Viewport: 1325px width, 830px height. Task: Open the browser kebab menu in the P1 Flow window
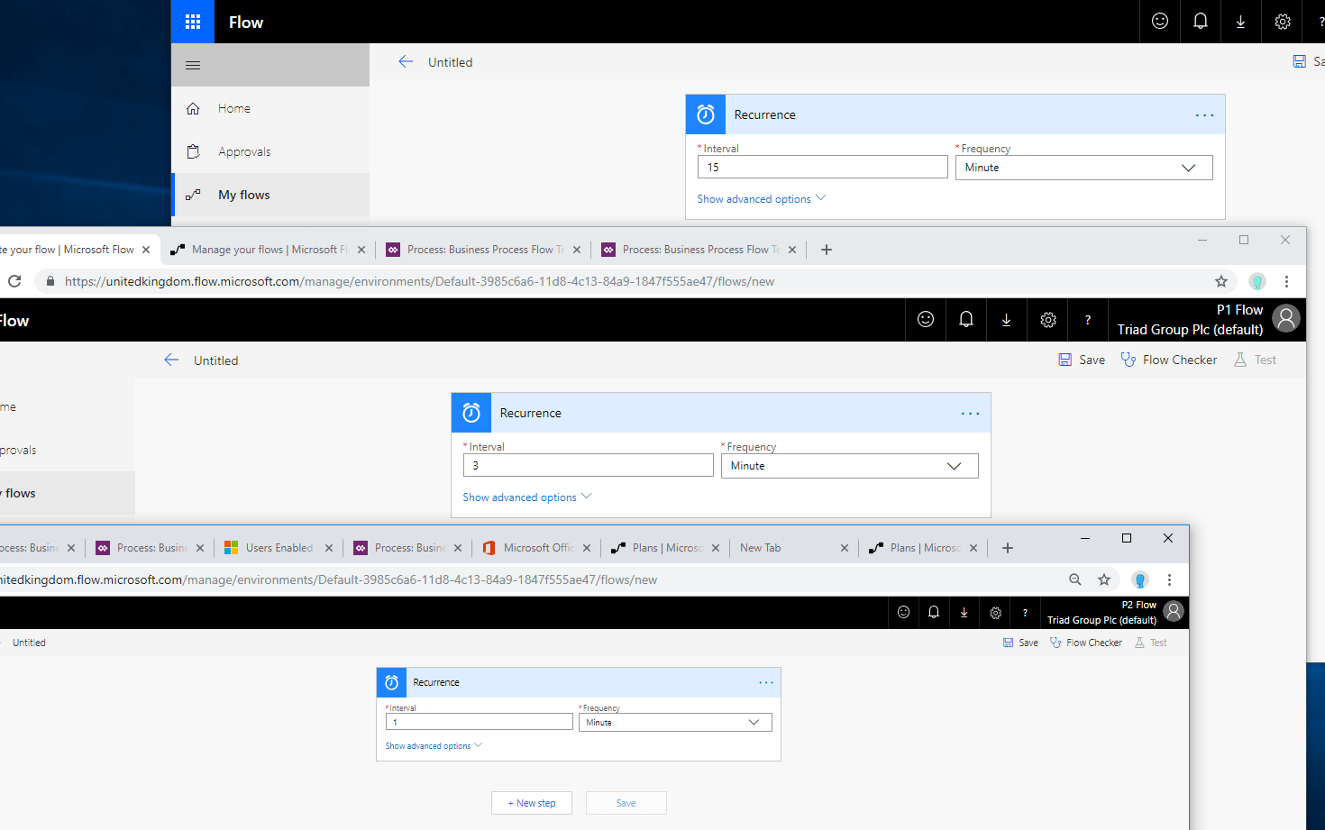click(x=1287, y=281)
